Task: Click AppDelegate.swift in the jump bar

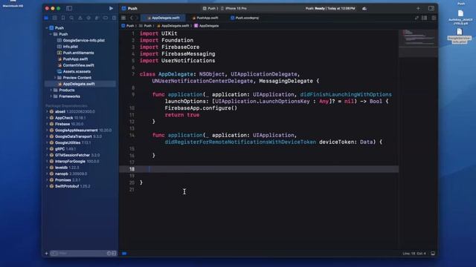Action: pyautogui.click(x=173, y=26)
